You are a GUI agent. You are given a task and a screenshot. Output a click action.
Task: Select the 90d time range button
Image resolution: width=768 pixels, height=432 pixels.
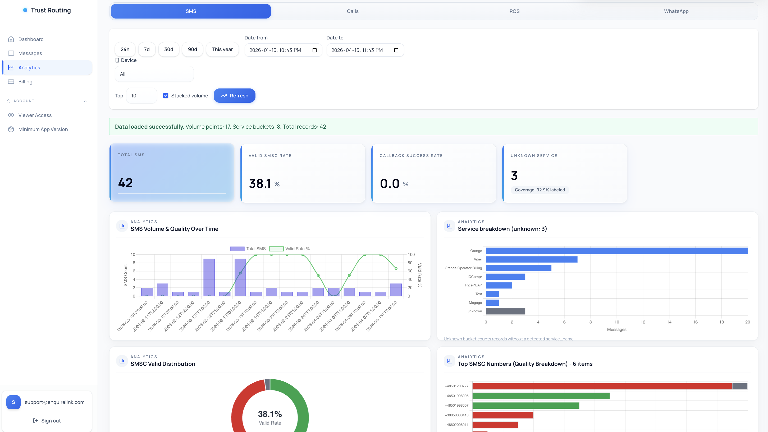[x=193, y=49]
